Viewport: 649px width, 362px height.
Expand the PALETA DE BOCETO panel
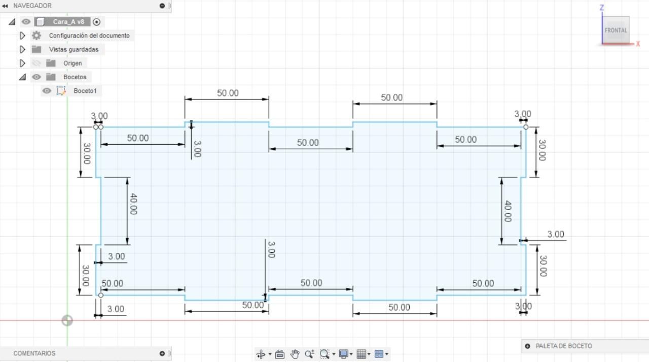[x=527, y=346]
